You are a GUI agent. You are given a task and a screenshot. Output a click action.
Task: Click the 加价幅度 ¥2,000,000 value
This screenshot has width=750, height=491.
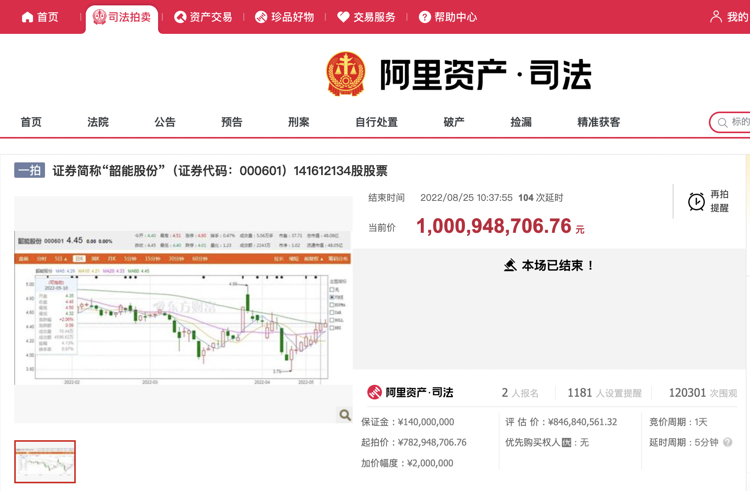[x=430, y=463]
